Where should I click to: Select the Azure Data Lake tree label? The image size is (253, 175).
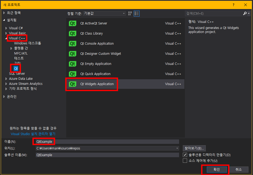tap(21, 79)
